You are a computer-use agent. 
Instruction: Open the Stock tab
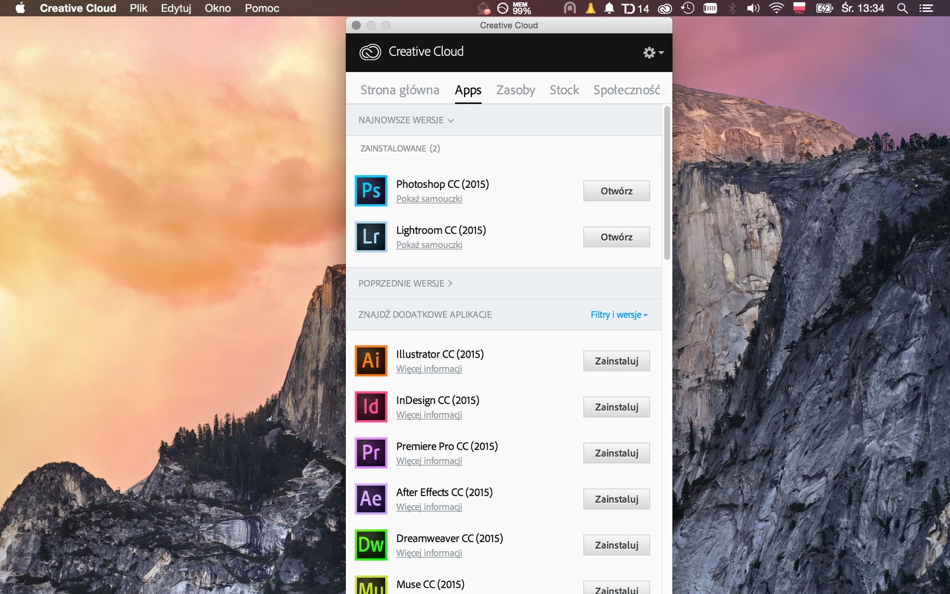tap(564, 90)
